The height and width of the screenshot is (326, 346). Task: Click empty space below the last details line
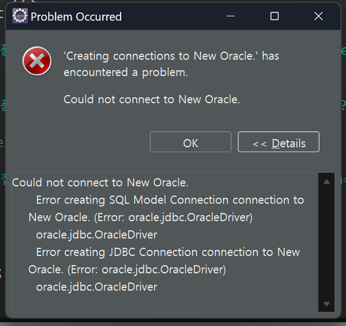pos(165,303)
